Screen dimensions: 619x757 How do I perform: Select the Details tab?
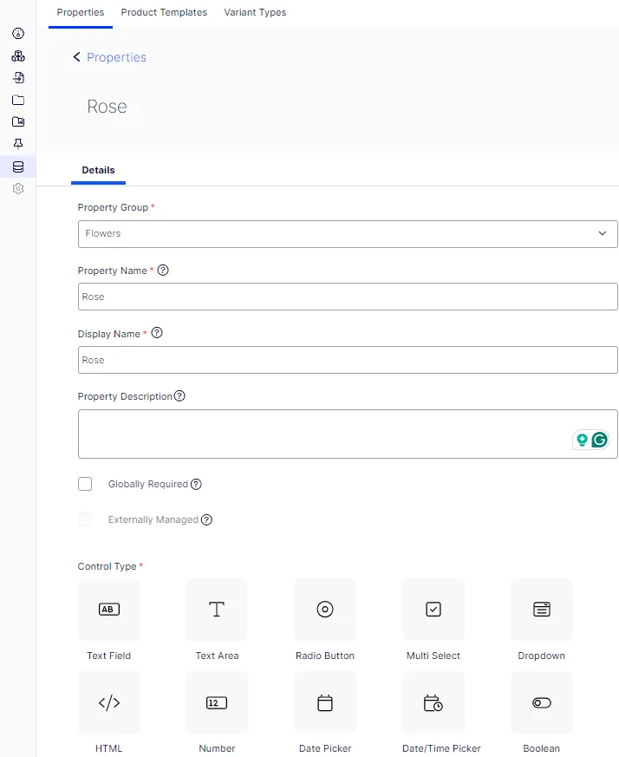(99, 170)
